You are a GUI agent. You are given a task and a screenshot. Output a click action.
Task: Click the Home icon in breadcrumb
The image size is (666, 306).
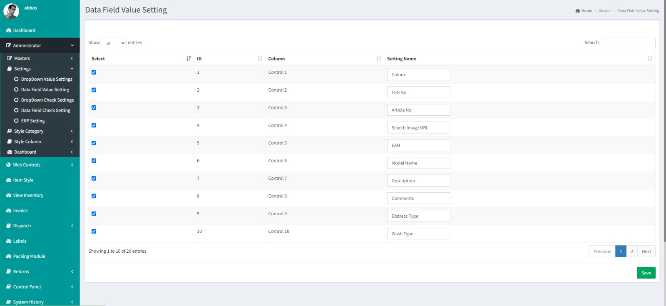[578, 11]
